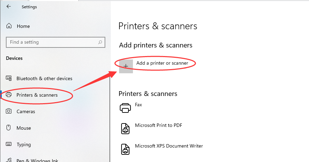
Task: Open the Home settings page
Action: pyautogui.click(x=23, y=26)
